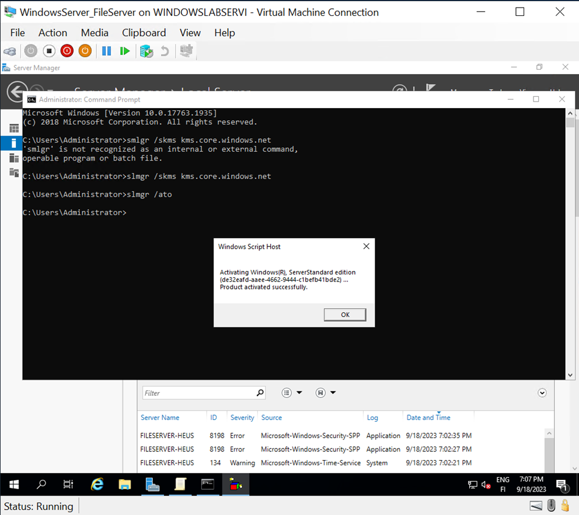579x515 pixels.
Task: Turn off the VM with the red power icon
Action: (x=67, y=51)
